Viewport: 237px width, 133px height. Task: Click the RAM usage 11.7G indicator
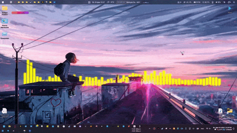click(x=197, y=2)
